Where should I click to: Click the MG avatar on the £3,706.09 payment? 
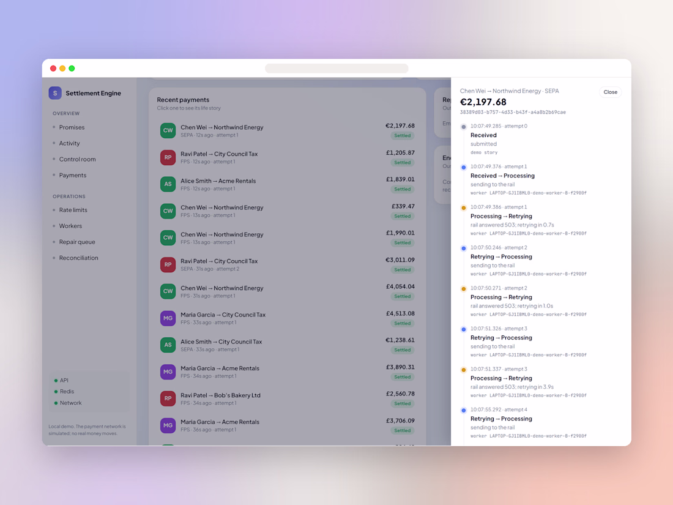click(168, 425)
